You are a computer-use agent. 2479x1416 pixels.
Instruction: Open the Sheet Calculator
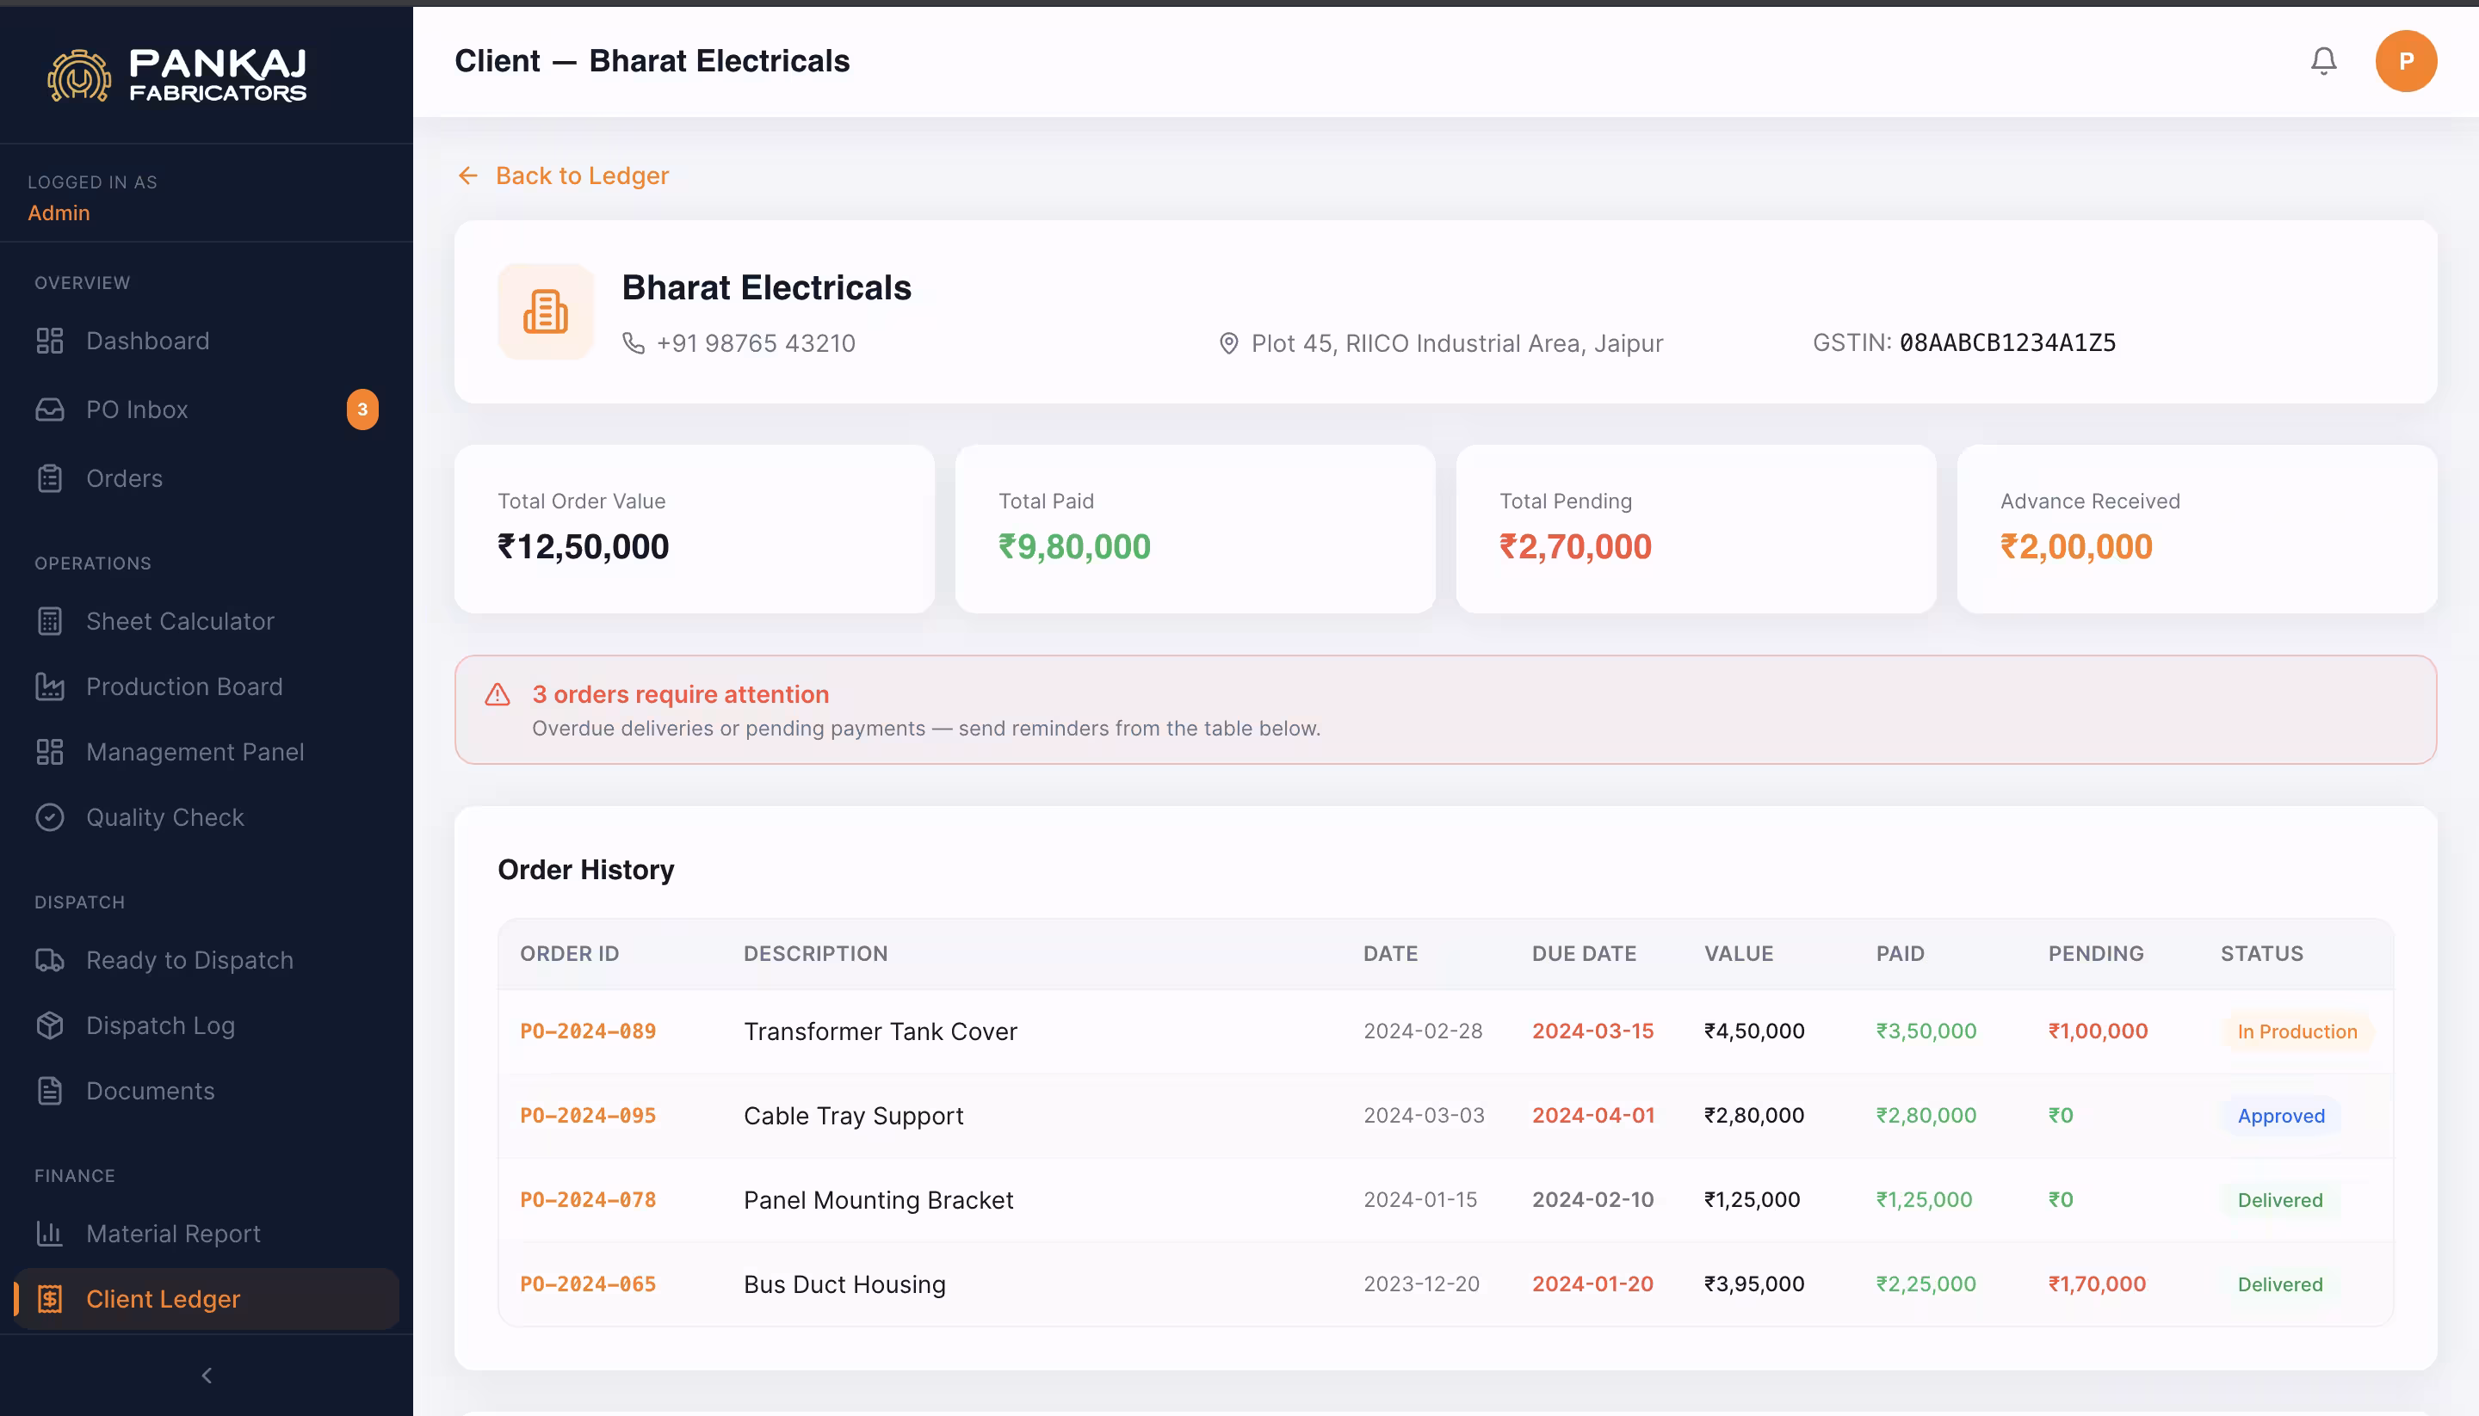[179, 620]
